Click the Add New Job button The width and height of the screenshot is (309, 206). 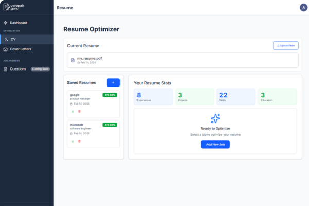(x=215, y=144)
